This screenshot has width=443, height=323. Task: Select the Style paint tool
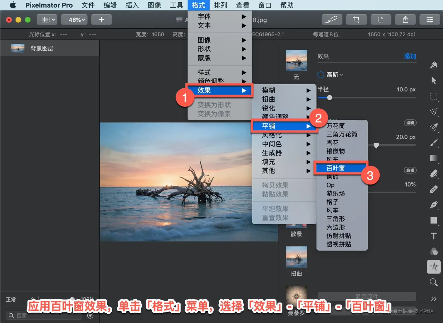[x=434, y=65]
